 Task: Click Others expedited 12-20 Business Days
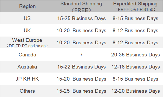136,91
